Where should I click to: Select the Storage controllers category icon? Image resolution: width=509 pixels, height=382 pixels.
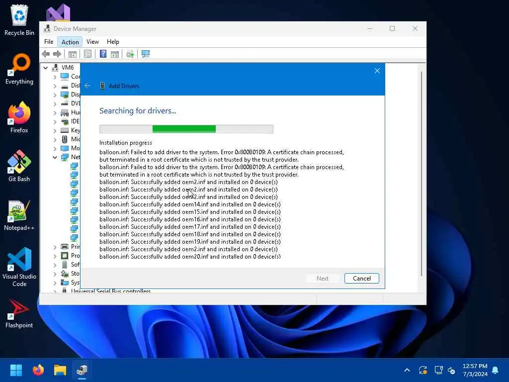coord(65,274)
